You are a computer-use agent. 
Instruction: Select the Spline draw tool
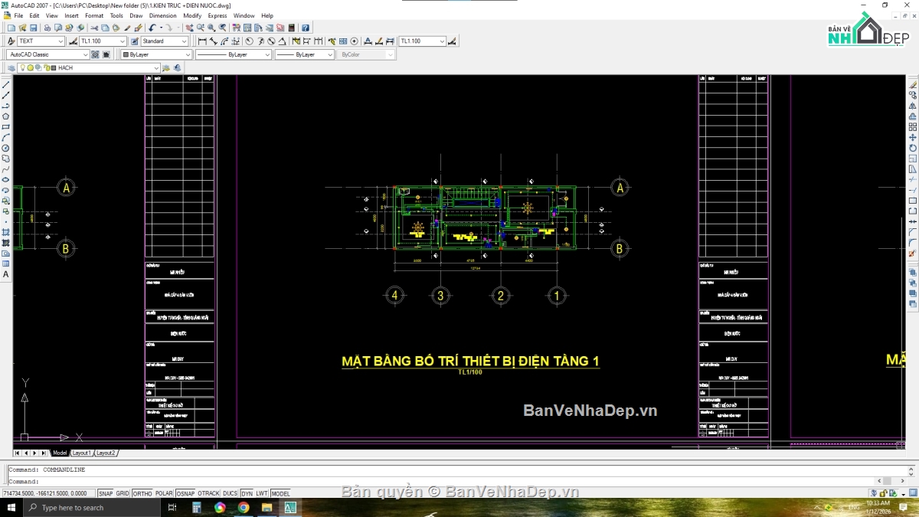pos(6,169)
